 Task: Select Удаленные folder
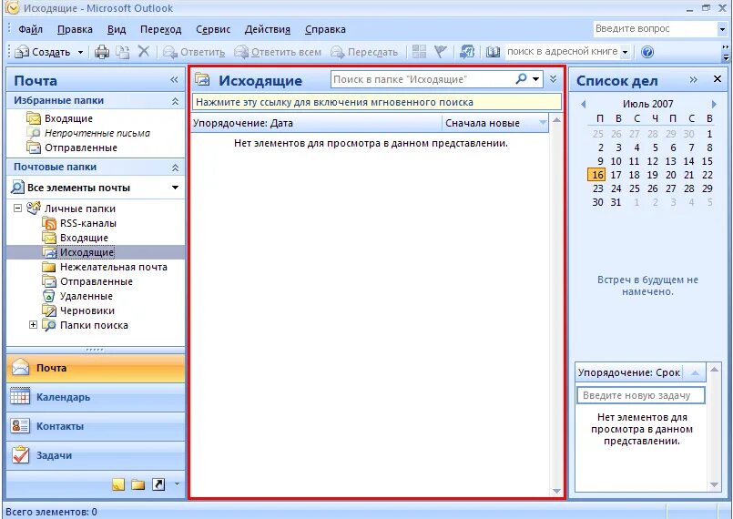tap(87, 296)
